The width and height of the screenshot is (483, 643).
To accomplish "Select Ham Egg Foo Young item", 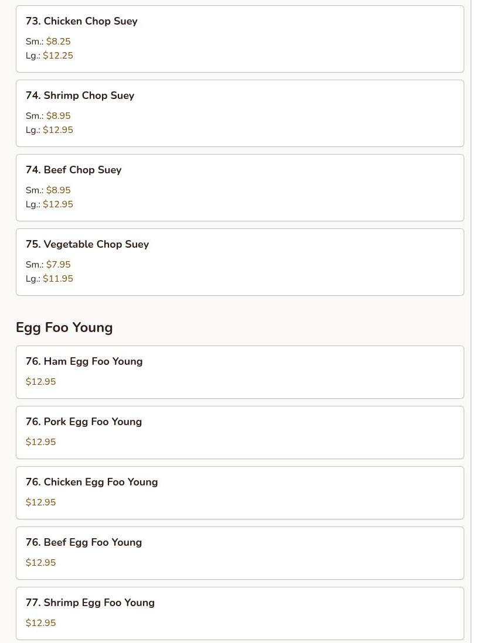I will coord(84,361).
